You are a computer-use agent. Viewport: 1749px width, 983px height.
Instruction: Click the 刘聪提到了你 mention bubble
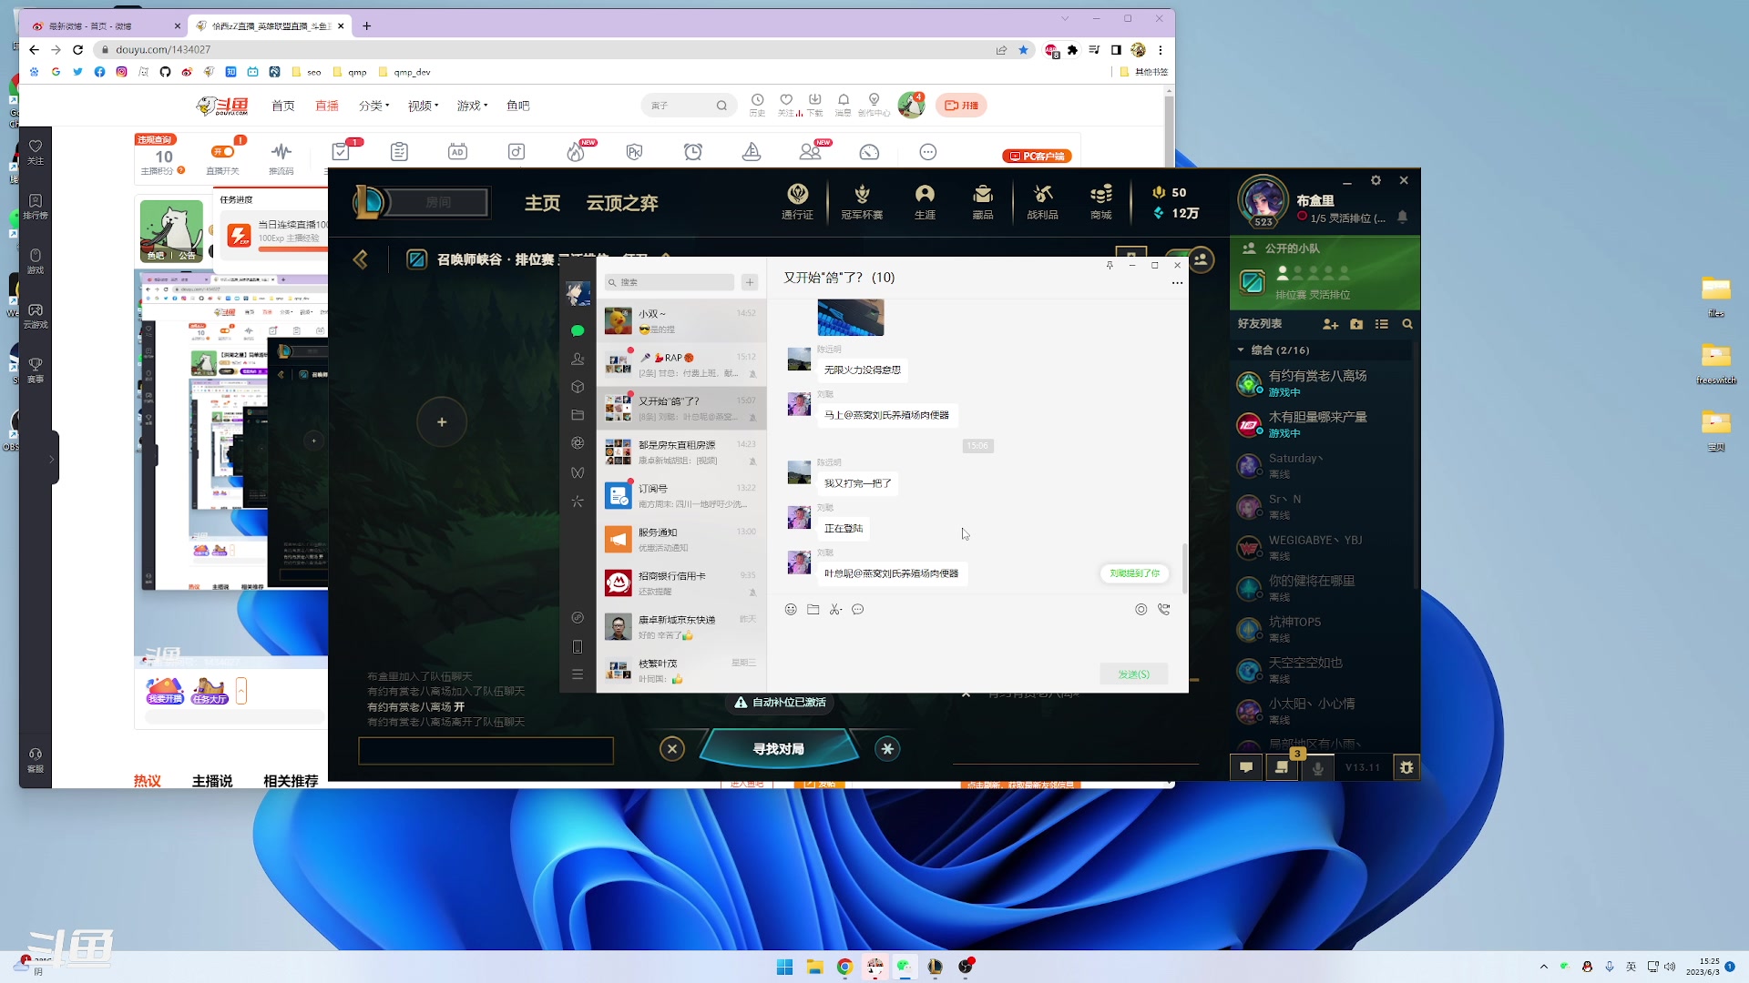1135,573
